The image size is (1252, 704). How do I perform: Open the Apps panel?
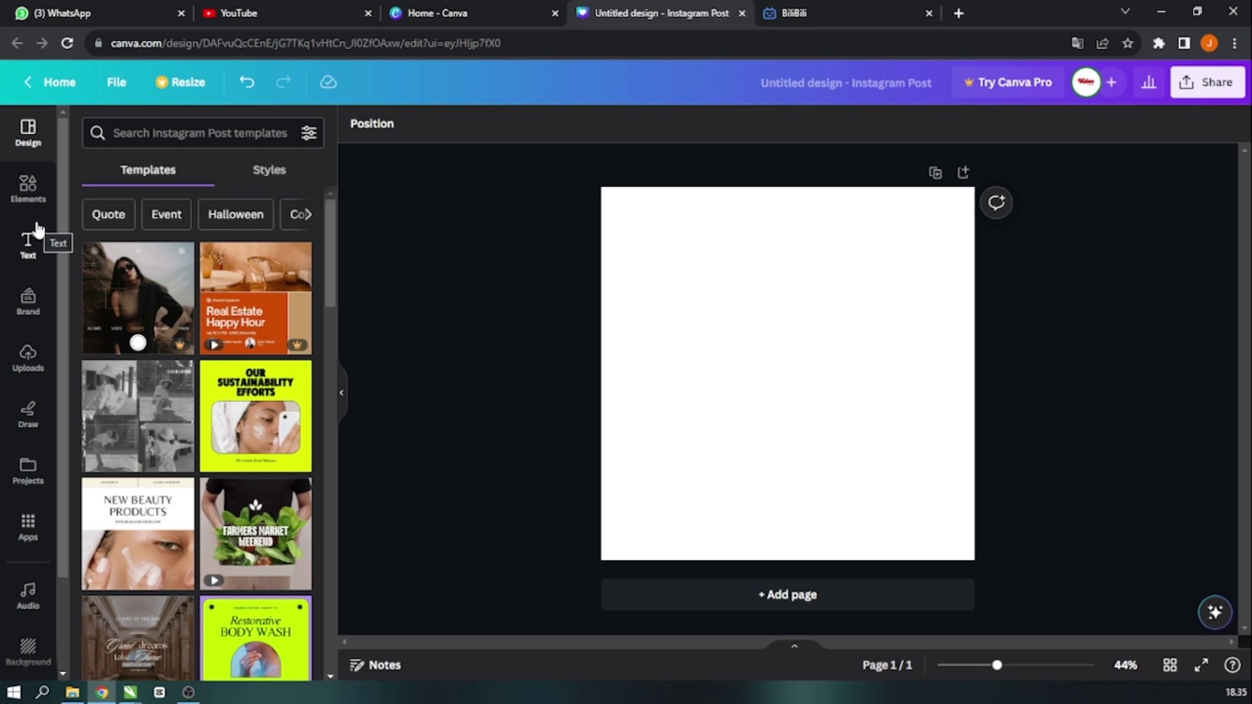[x=27, y=527]
